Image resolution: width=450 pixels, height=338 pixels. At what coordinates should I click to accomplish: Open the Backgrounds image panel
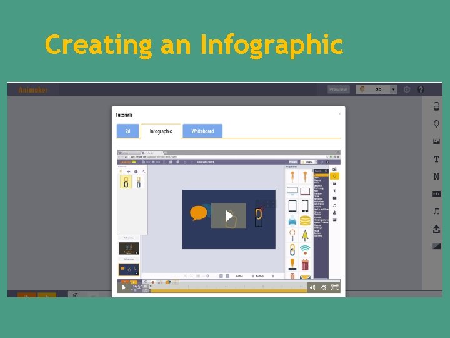pos(436,141)
